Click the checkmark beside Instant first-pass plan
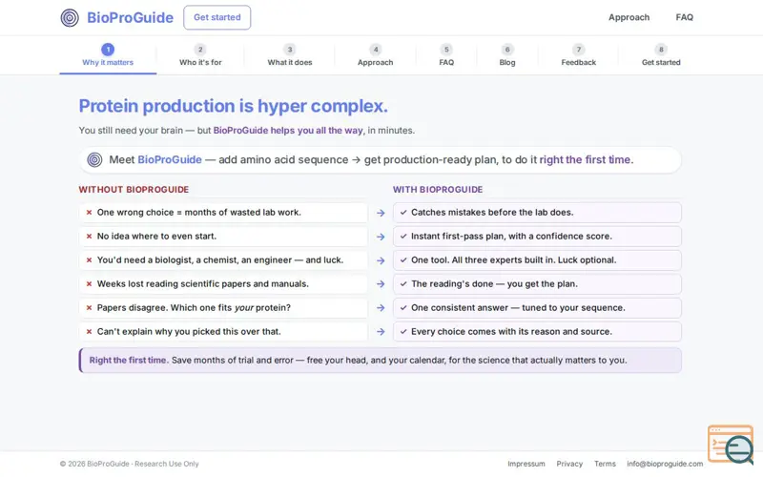Screen dimensions: 763x477 [403, 237]
